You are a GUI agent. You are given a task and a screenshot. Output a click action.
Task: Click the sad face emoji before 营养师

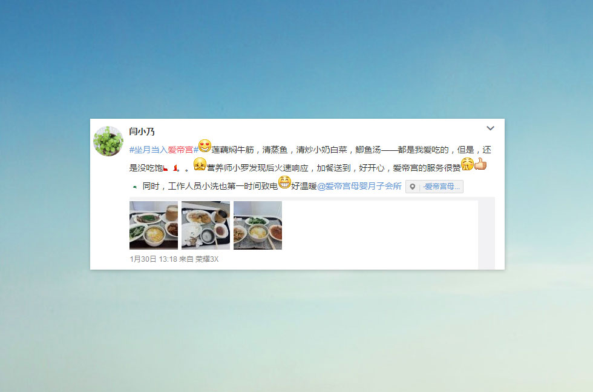pos(200,164)
